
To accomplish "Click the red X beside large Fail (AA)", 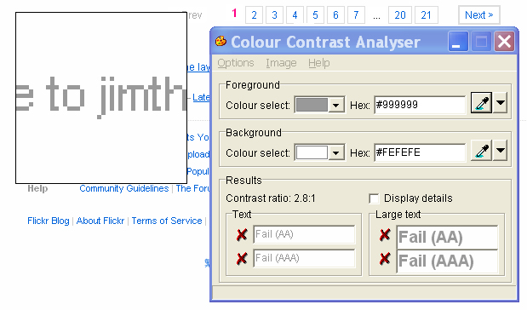I will point(385,235).
